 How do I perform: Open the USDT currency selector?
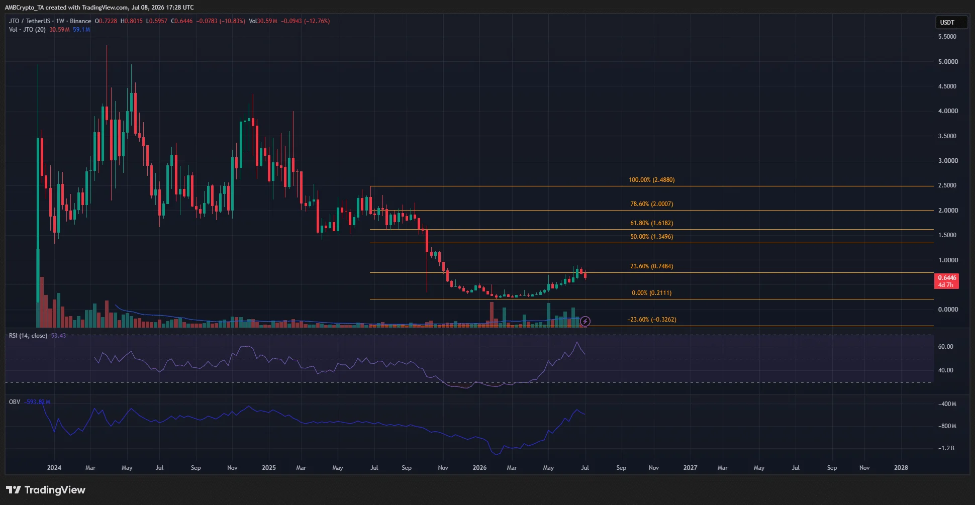pos(951,22)
